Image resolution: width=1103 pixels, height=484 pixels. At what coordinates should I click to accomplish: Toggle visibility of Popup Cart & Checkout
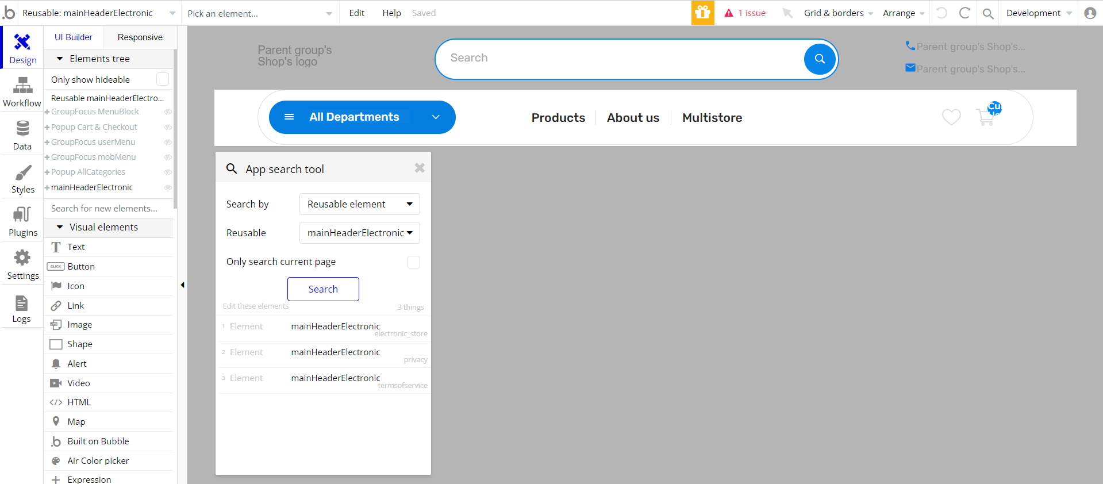point(168,127)
